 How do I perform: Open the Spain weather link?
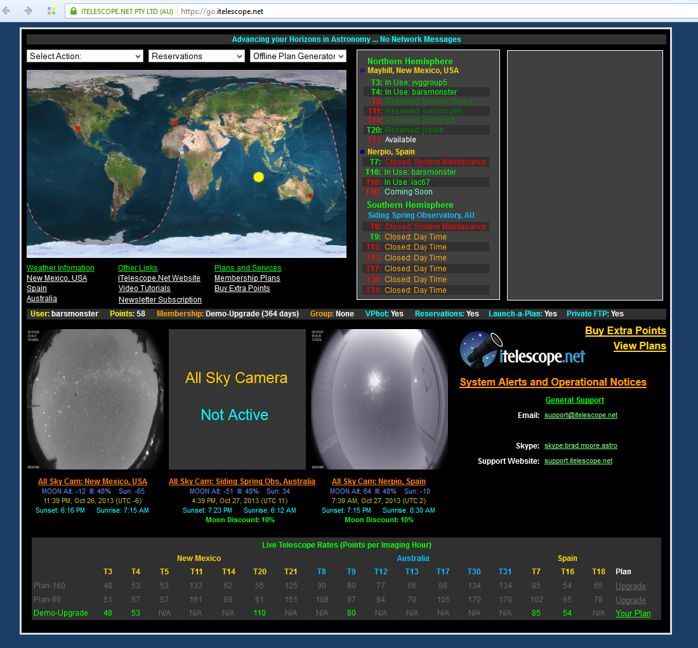pos(37,288)
